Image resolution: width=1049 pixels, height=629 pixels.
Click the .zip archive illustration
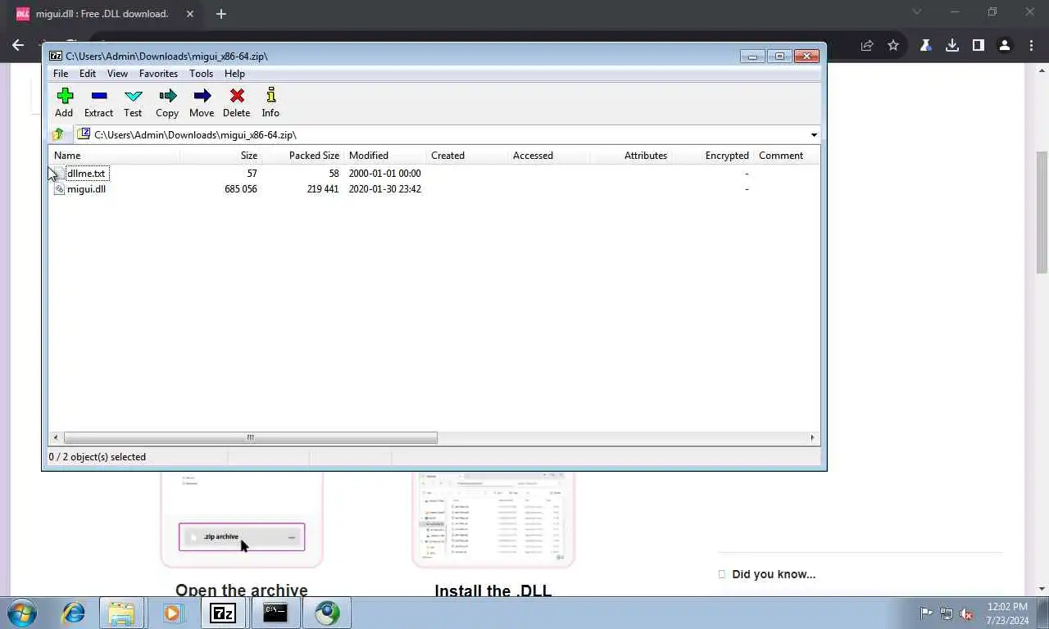242,537
